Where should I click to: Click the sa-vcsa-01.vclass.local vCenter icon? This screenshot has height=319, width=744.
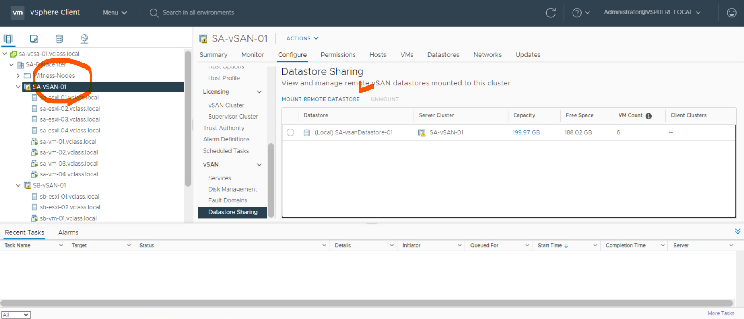click(x=14, y=54)
